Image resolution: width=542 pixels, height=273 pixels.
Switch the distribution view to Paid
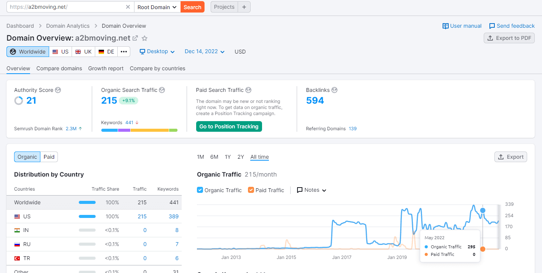click(49, 157)
